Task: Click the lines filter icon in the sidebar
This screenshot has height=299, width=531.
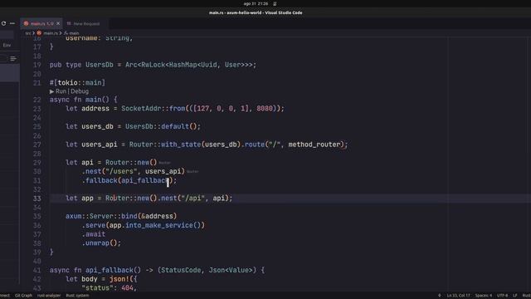Action: tap(13, 59)
